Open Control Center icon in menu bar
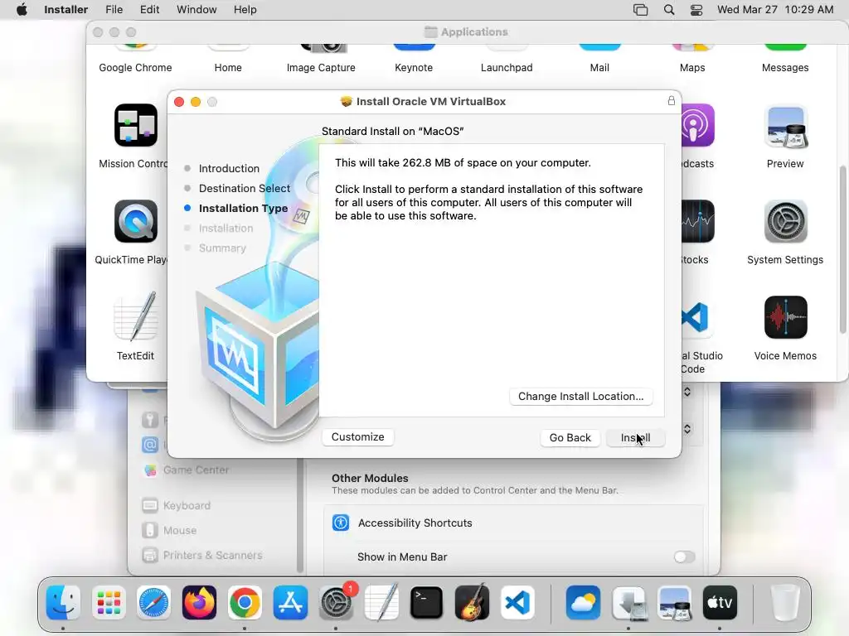The height and width of the screenshot is (636, 849). [696, 10]
